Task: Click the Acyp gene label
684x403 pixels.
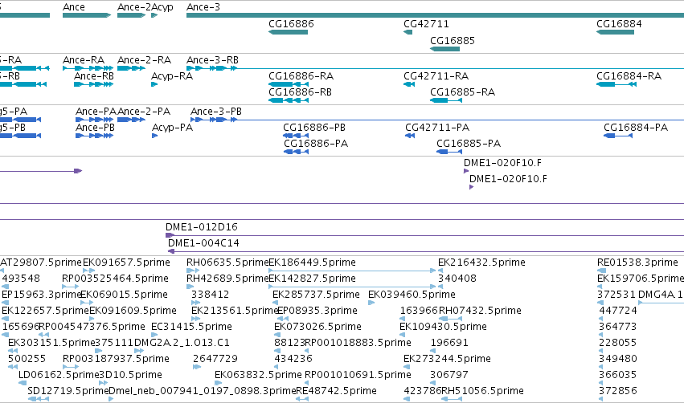Action: 162,7
